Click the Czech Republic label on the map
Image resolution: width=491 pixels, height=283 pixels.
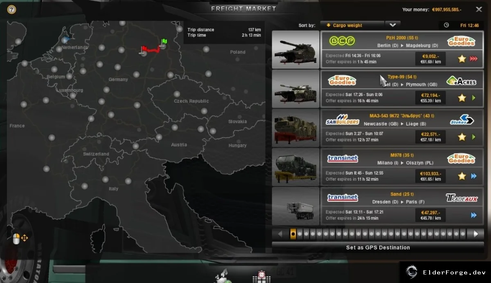coord(191,101)
